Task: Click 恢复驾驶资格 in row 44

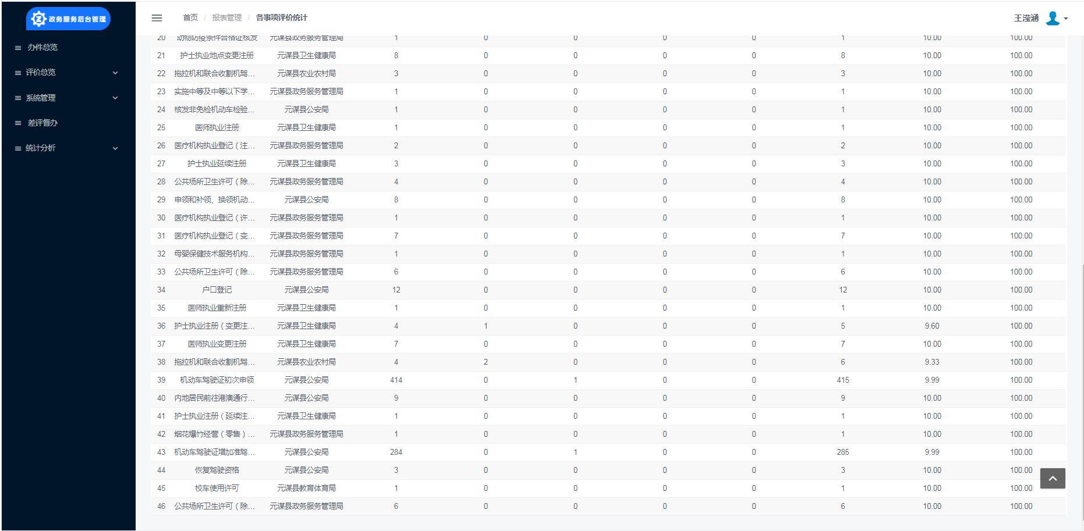Action: [x=217, y=471]
